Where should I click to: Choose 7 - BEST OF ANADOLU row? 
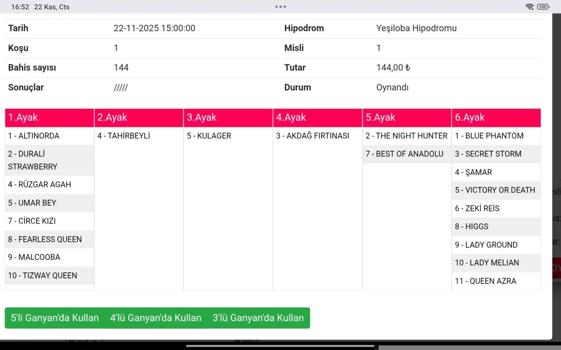click(x=404, y=154)
